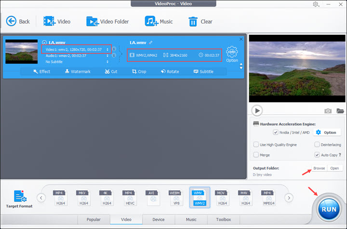Select WEBM VP8 format
347x229 pixels.
tap(176, 198)
